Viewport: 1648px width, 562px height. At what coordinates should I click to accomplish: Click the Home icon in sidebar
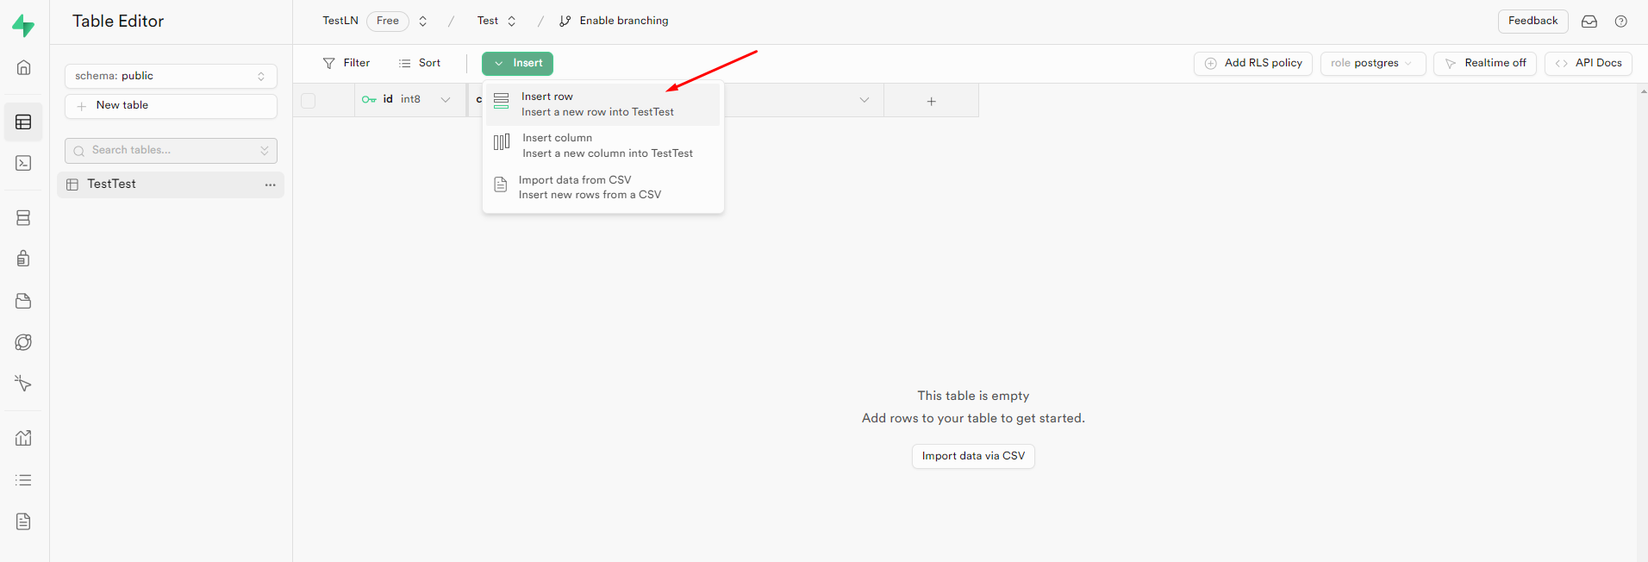point(23,67)
